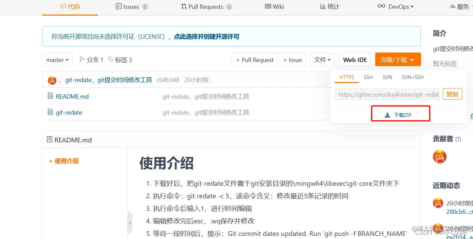Viewport: 473px width, 239px height.
Task: Click the README.md panel header icon
Action: (x=50, y=139)
